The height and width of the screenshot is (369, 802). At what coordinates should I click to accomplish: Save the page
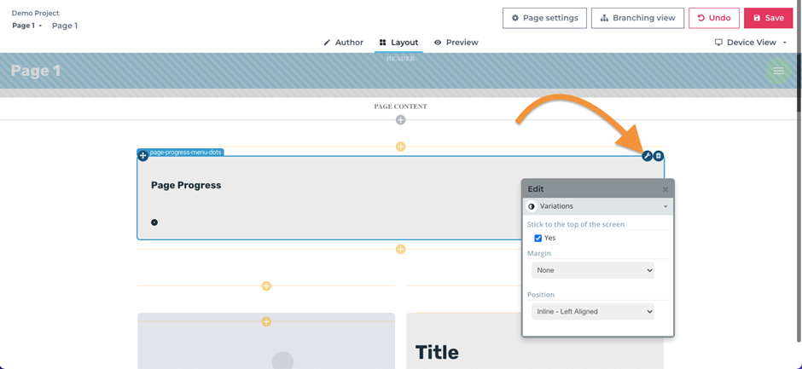tap(769, 18)
